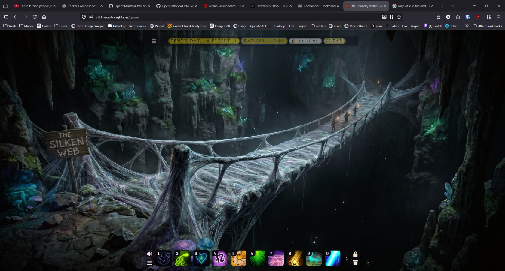Toggle the hotbar lock padlock

(355, 254)
